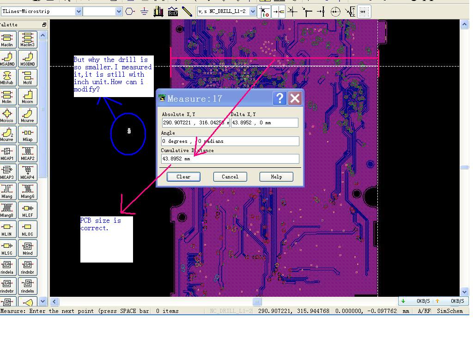Screen dimensions: 473x355
Task: Choose the Mcfil coupled filter component
Action: pyautogui.click(x=27, y=78)
